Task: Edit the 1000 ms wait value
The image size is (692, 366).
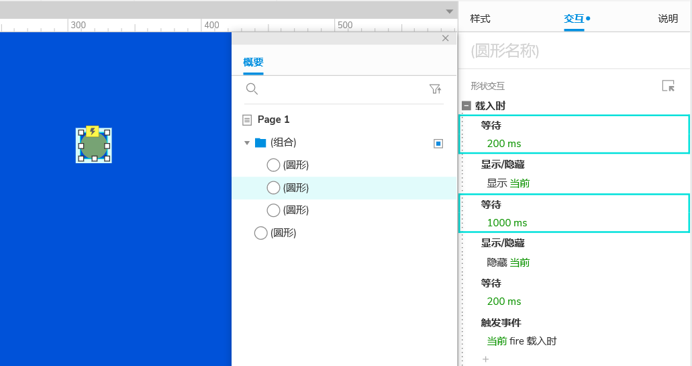Action: click(x=507, y=223)
